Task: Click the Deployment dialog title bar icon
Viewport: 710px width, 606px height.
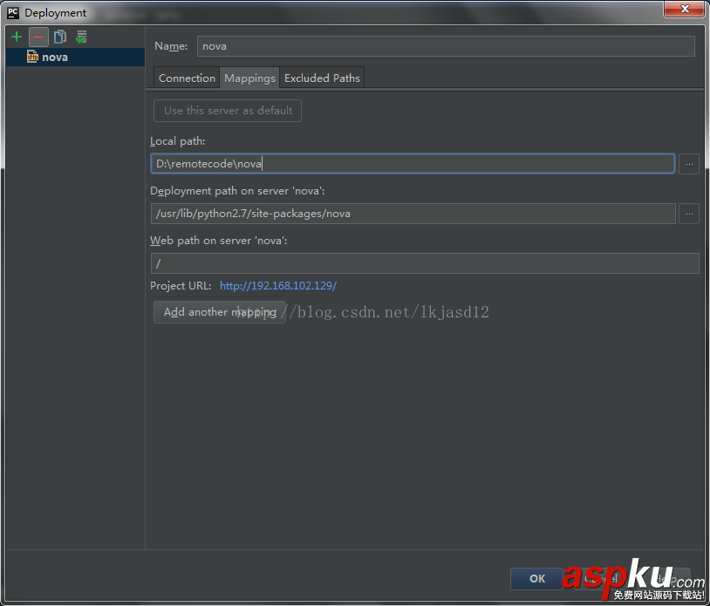Action: [12, 12]
